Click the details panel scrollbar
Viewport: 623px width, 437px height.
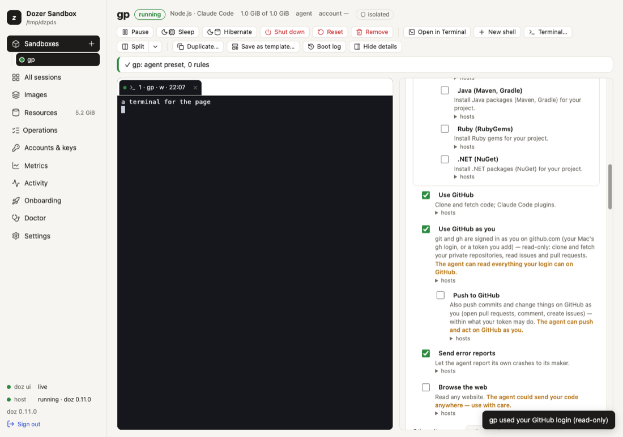(610, 187)
